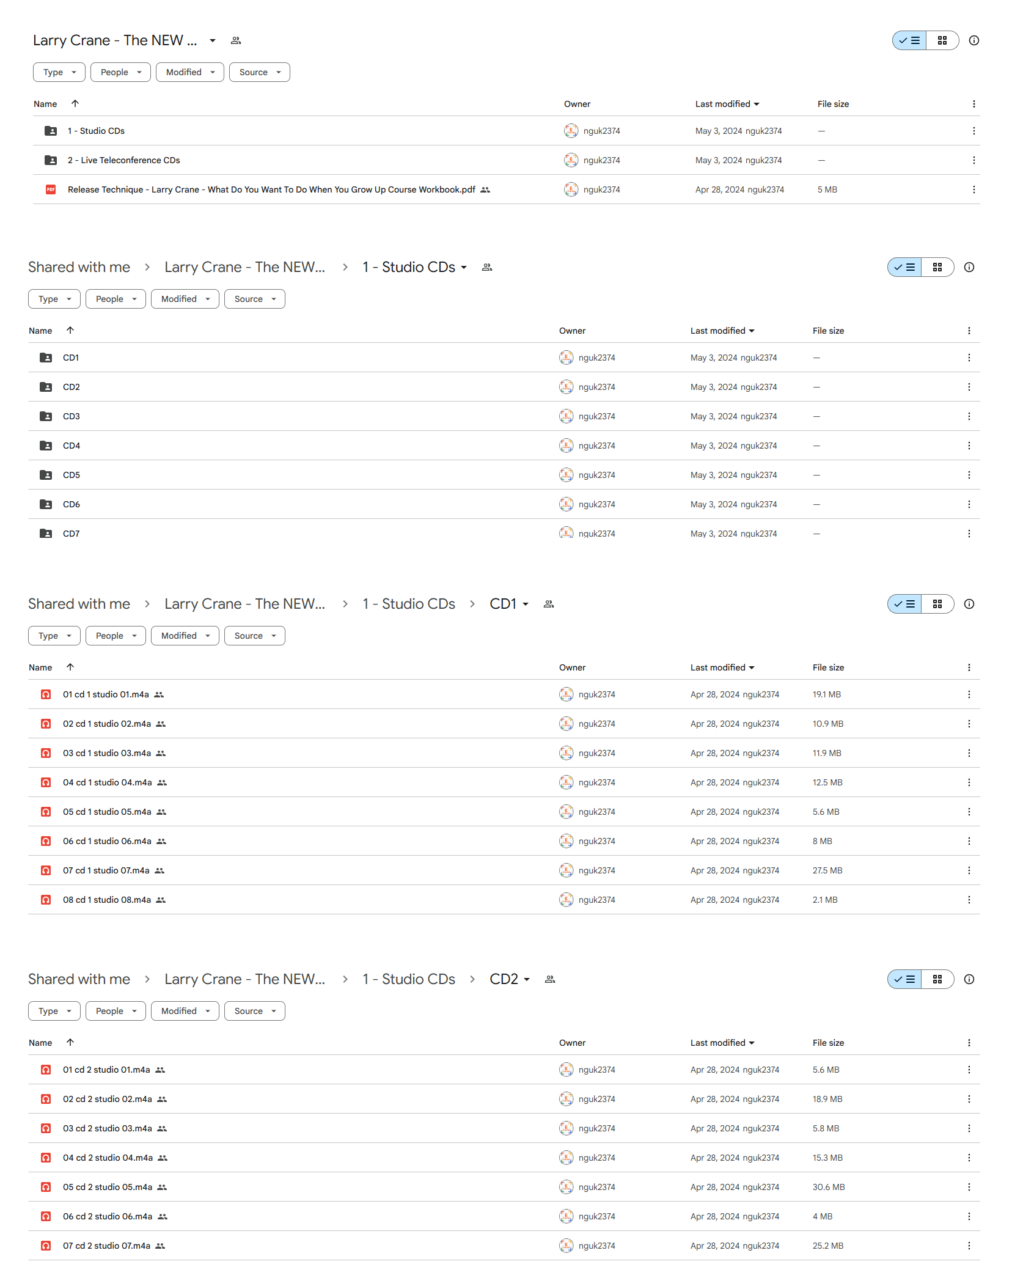Expand the CD1 breadcrumb dropdown arrow
Viewport: 1012px width, 1286px height.
[x=526, y=604]
